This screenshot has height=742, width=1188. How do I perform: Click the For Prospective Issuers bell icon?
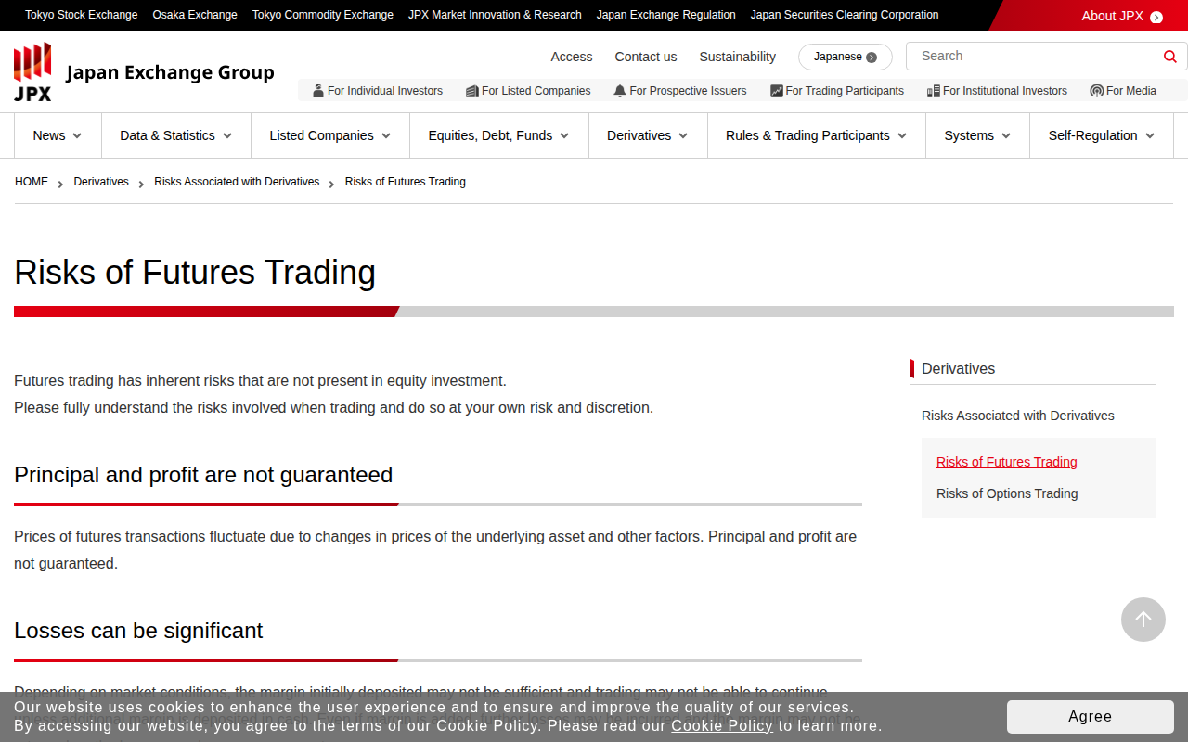(620, 91)
